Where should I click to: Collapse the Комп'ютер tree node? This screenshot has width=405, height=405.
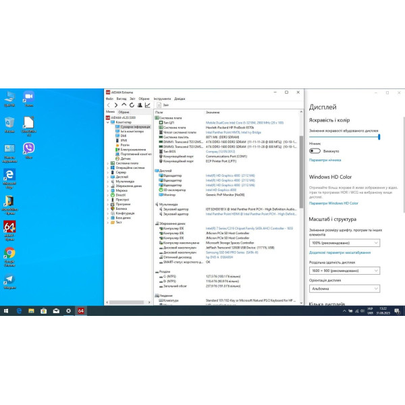click(108, 122)
